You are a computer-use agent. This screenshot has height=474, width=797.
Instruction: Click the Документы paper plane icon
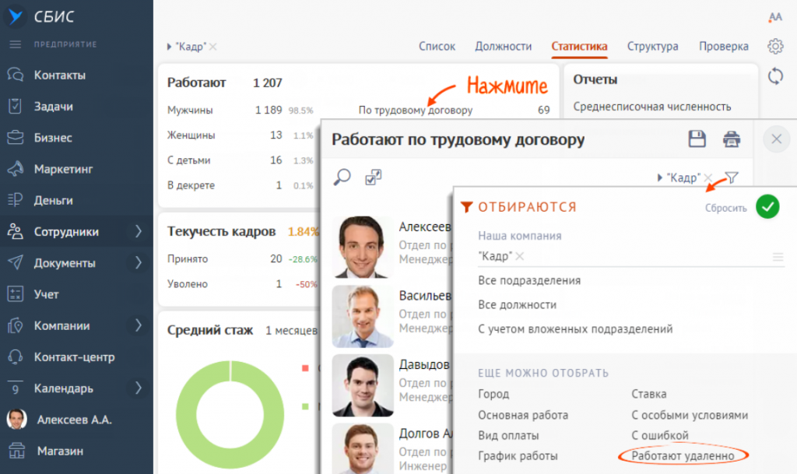[16, 262]
